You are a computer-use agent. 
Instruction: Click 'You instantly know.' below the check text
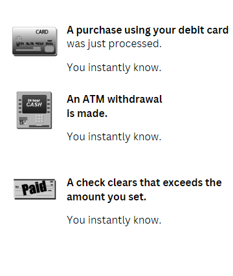click(x=114, y=220)
